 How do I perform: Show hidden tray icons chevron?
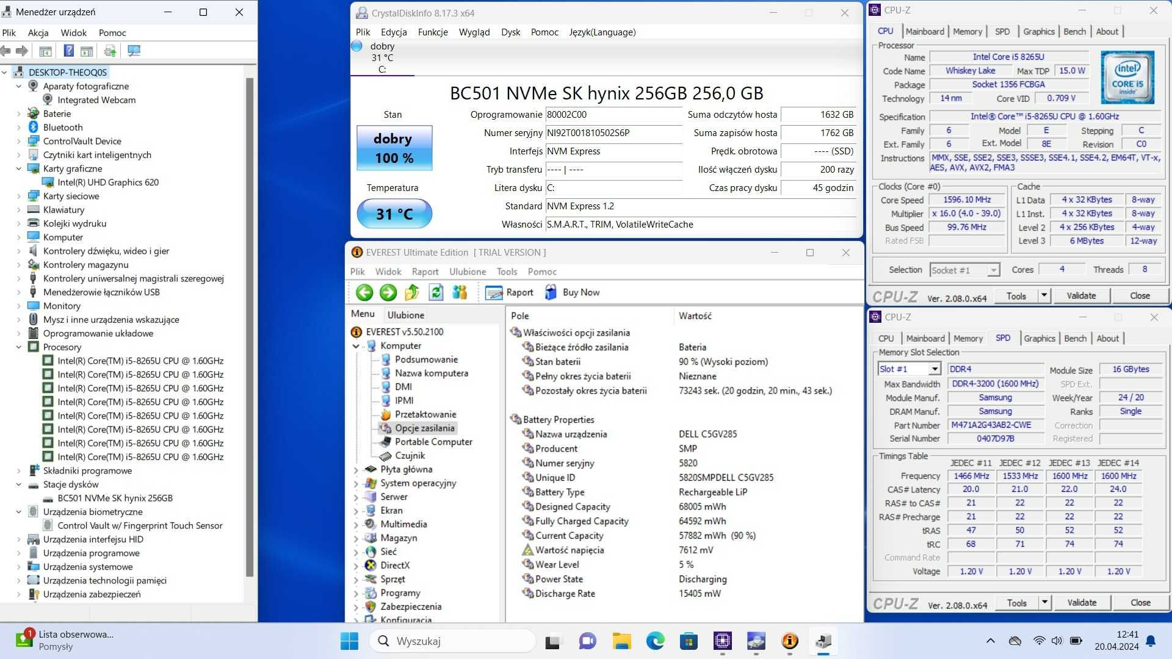(990, 641)
